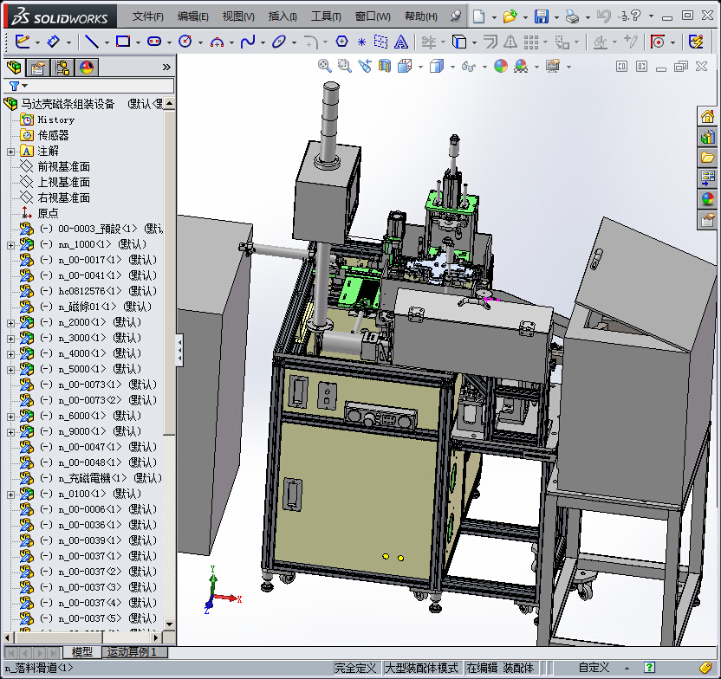Expand the n_2000<1> subassembly node
Image resolution: width=721 pixels, height=679 pixels.
coord(10,323)
